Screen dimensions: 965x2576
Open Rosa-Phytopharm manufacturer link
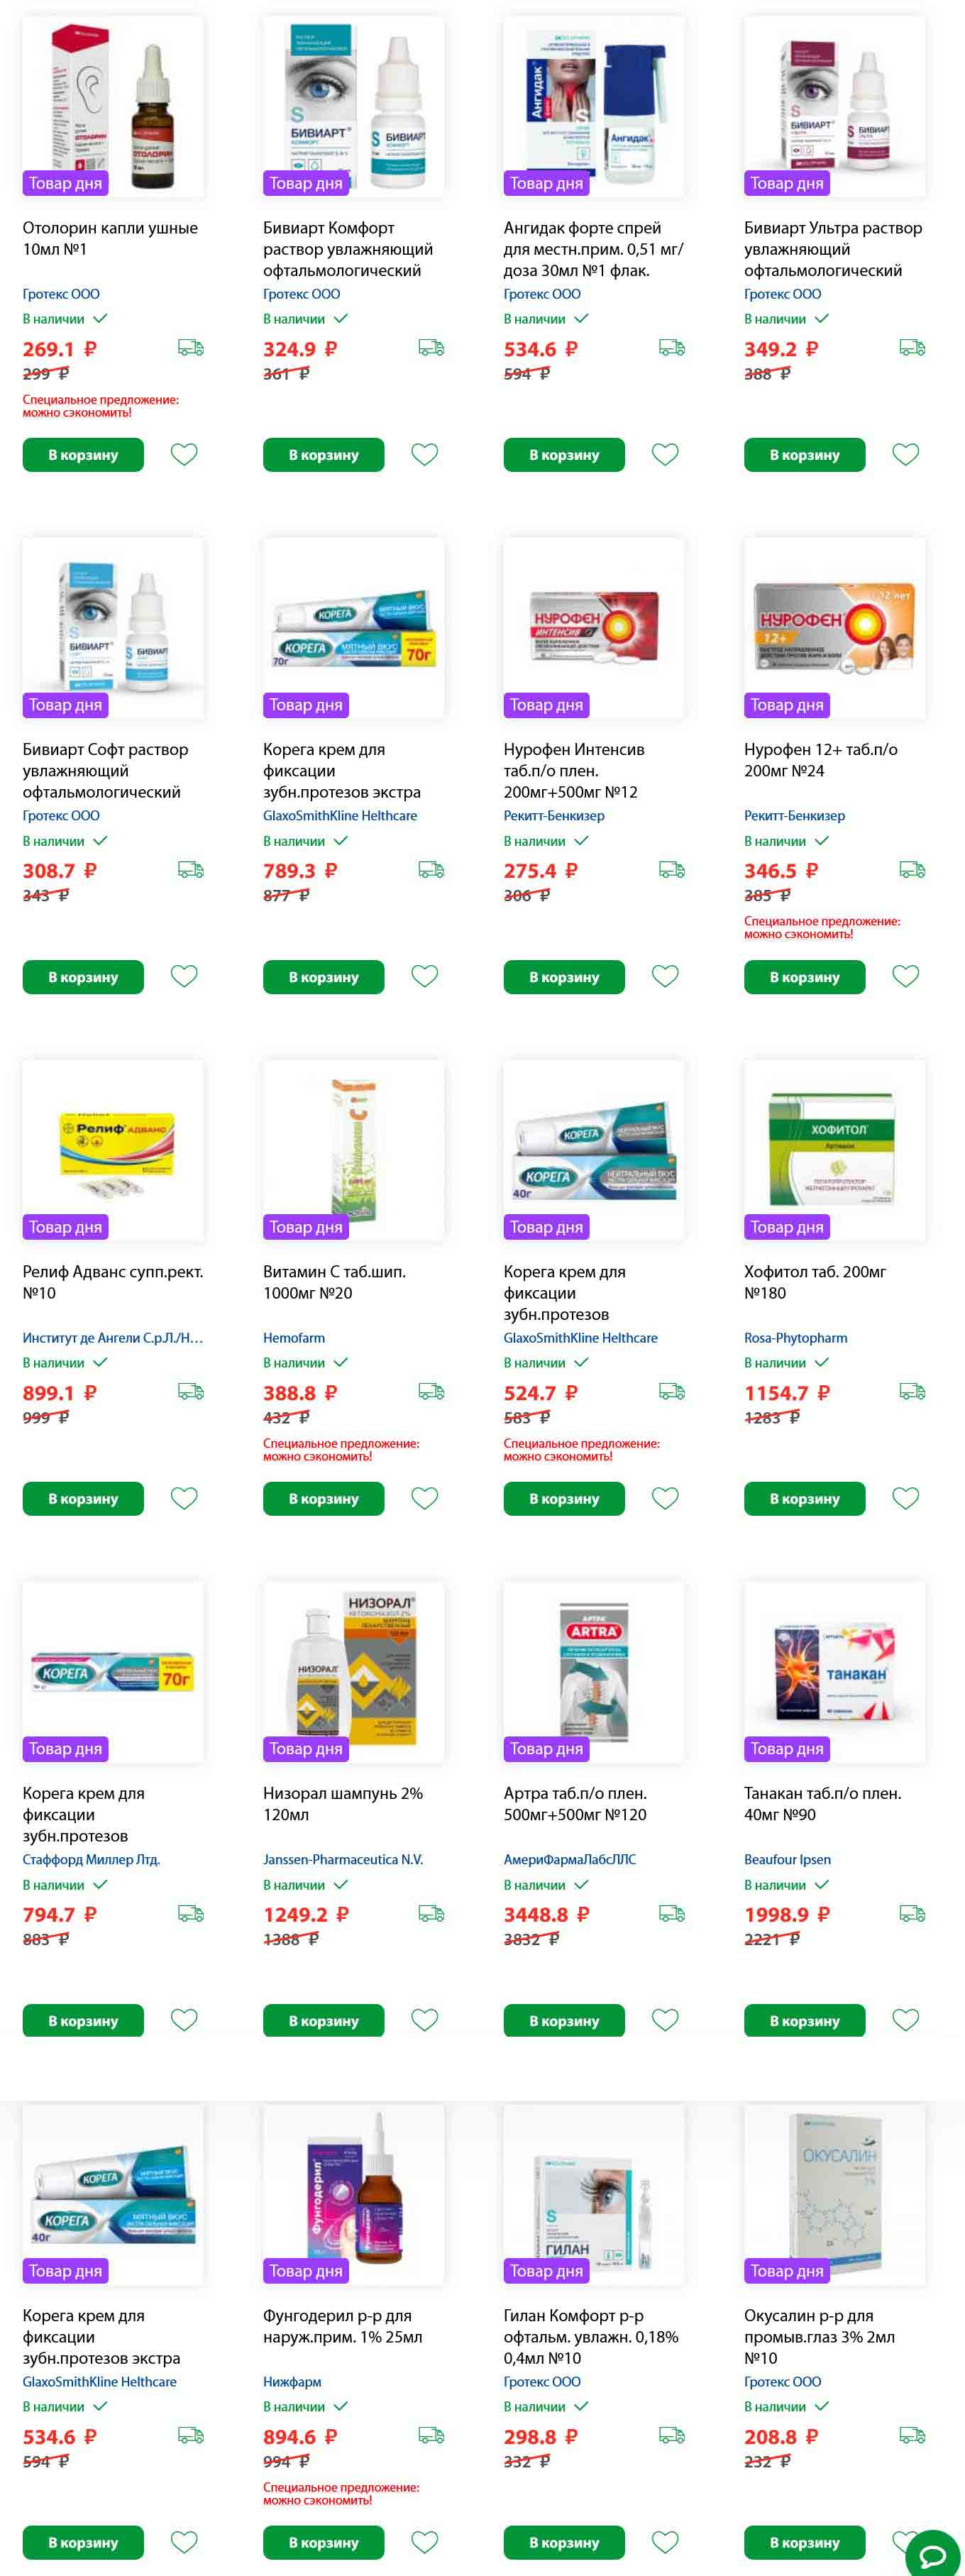coord(796,1338)
